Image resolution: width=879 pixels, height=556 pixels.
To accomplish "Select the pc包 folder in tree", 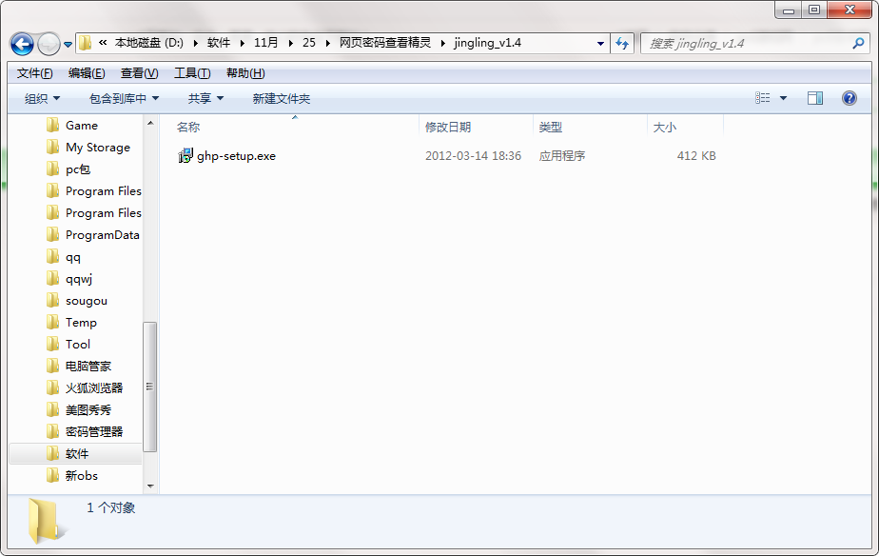I will 78,169.
